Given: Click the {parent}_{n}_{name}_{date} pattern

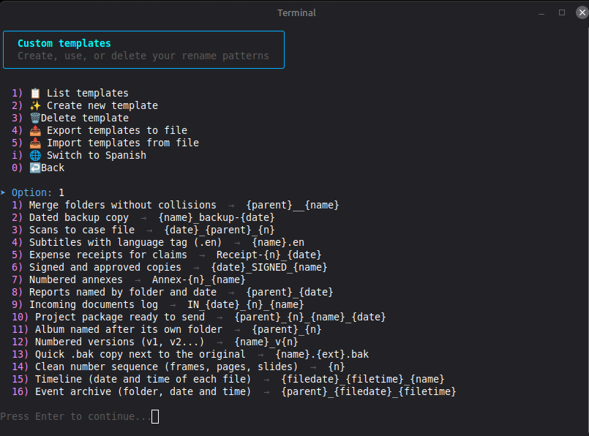Looking at the screenshot, I should [x=310, y=317].
